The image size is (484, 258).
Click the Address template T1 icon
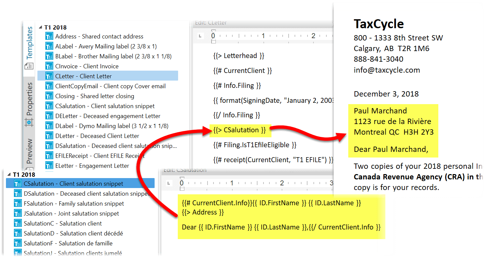coord(49,36)
